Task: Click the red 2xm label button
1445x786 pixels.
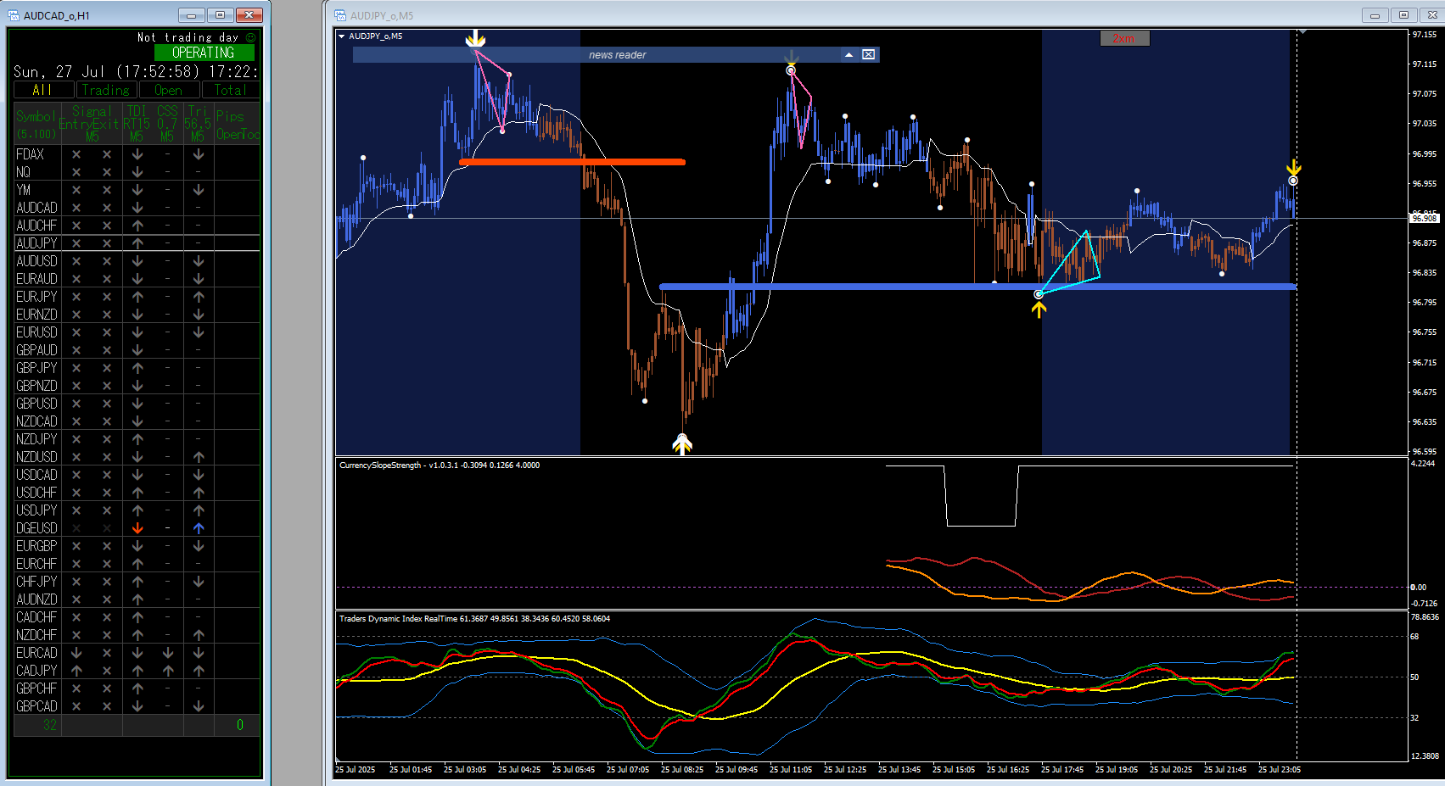Action: tap(1124, 38)
